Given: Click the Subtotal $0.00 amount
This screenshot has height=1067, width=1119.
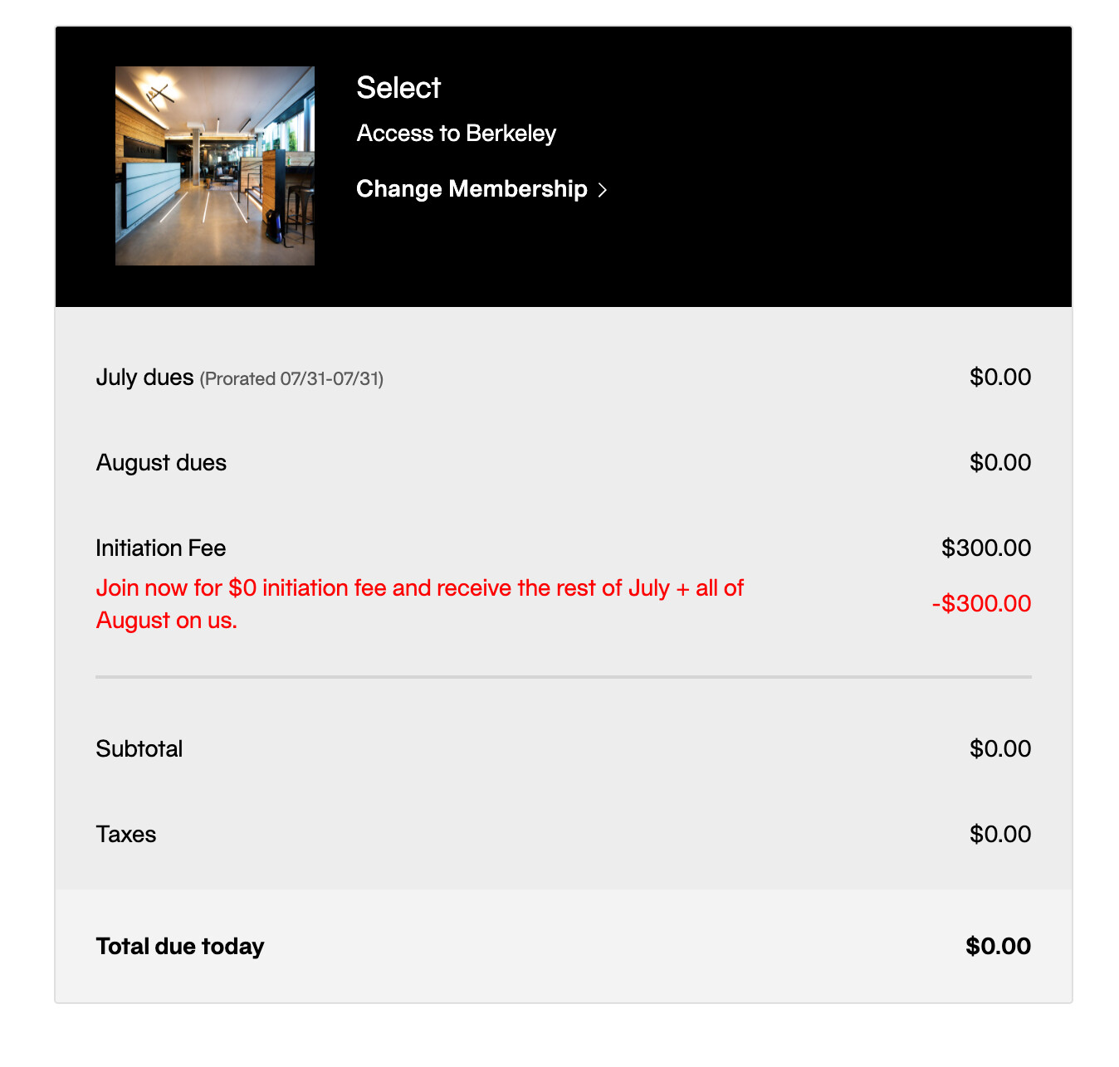Looking at the screenshot, I should tap(1000, 749).
